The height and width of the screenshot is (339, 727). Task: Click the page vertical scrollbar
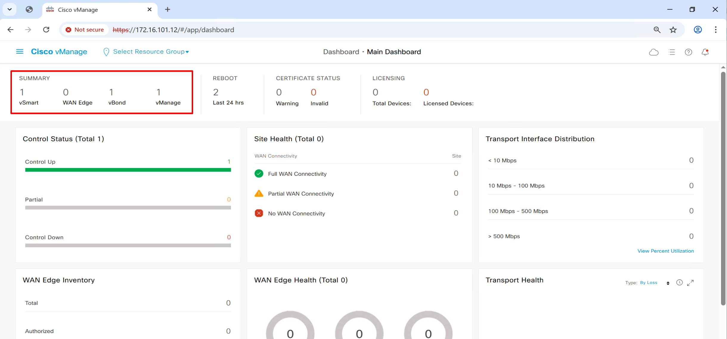pos(723,188)
